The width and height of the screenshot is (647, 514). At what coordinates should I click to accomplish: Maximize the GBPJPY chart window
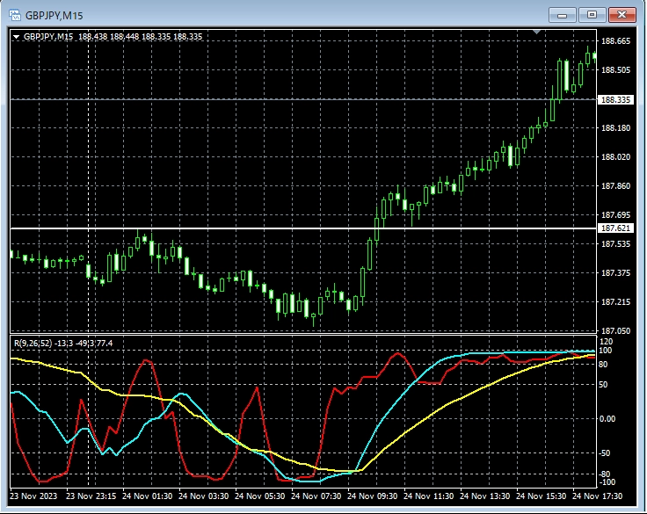coord(592,14)
